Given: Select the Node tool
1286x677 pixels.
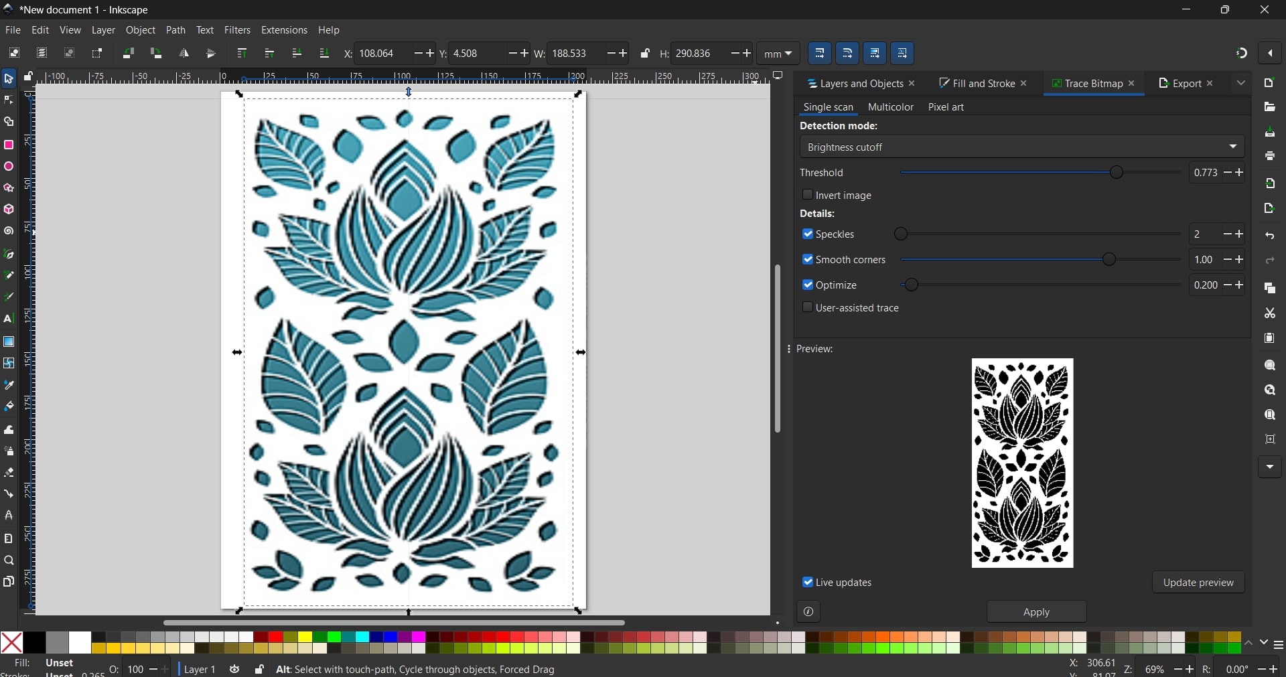Looking at the screenshot, I should (x=9, y=100).
